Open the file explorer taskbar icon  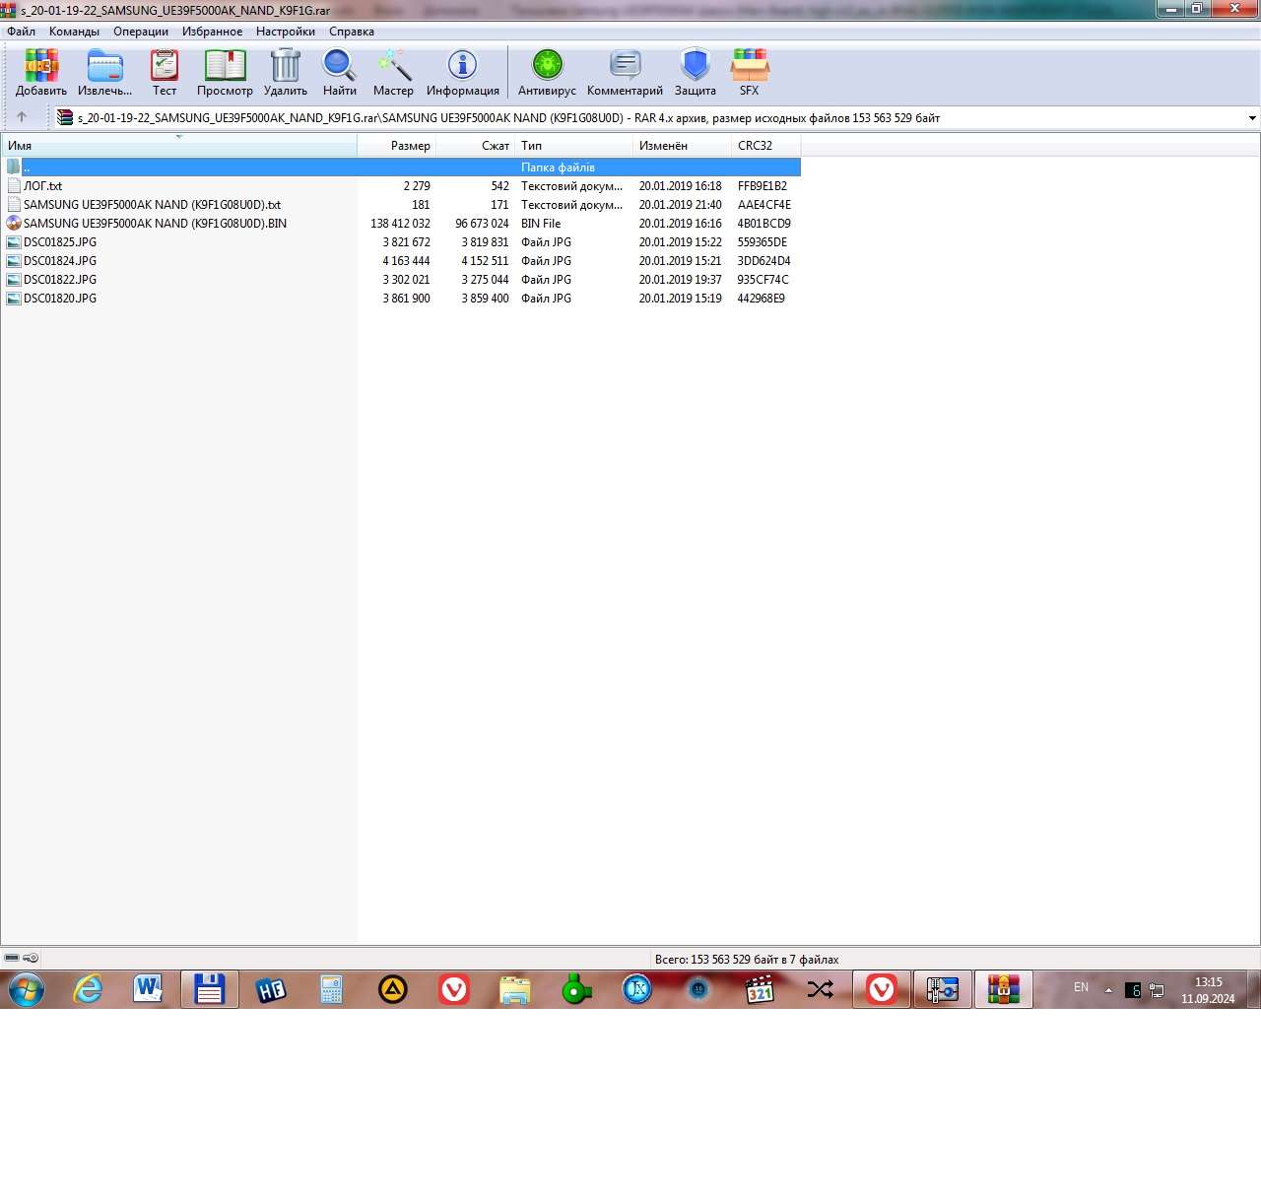pos(515,989)
